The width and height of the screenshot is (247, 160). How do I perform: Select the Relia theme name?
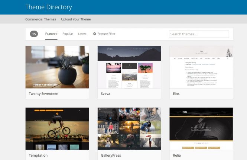point(177,156)
